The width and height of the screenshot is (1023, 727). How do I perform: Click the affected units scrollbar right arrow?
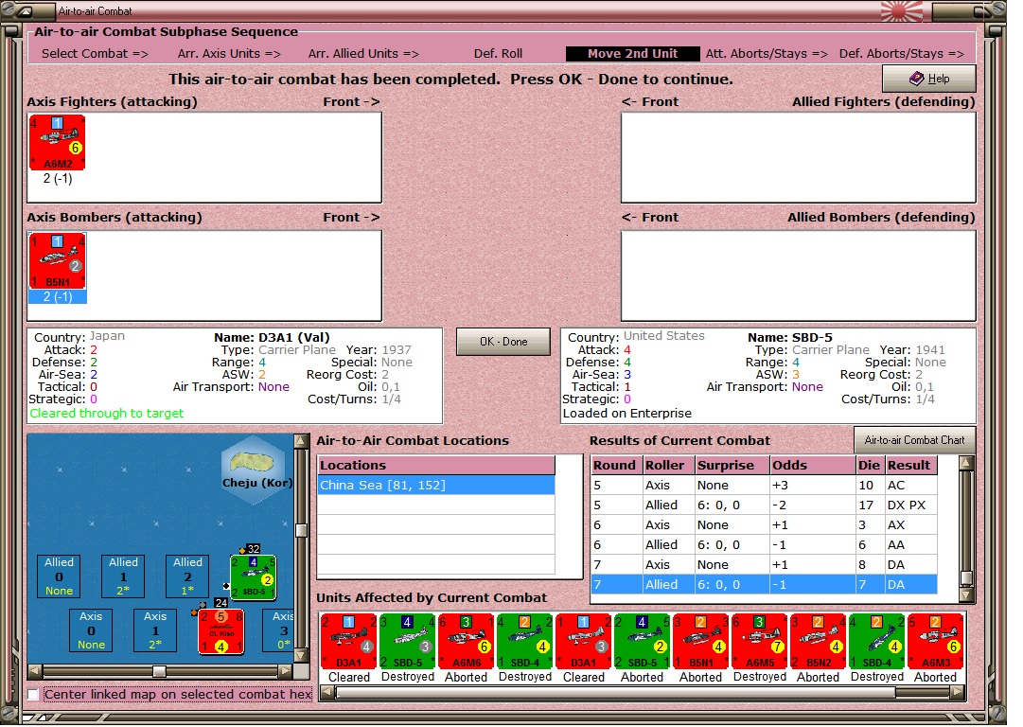click(959, 692)
